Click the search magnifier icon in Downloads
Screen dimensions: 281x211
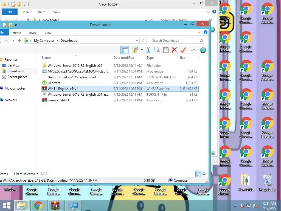tap(201, 41)
